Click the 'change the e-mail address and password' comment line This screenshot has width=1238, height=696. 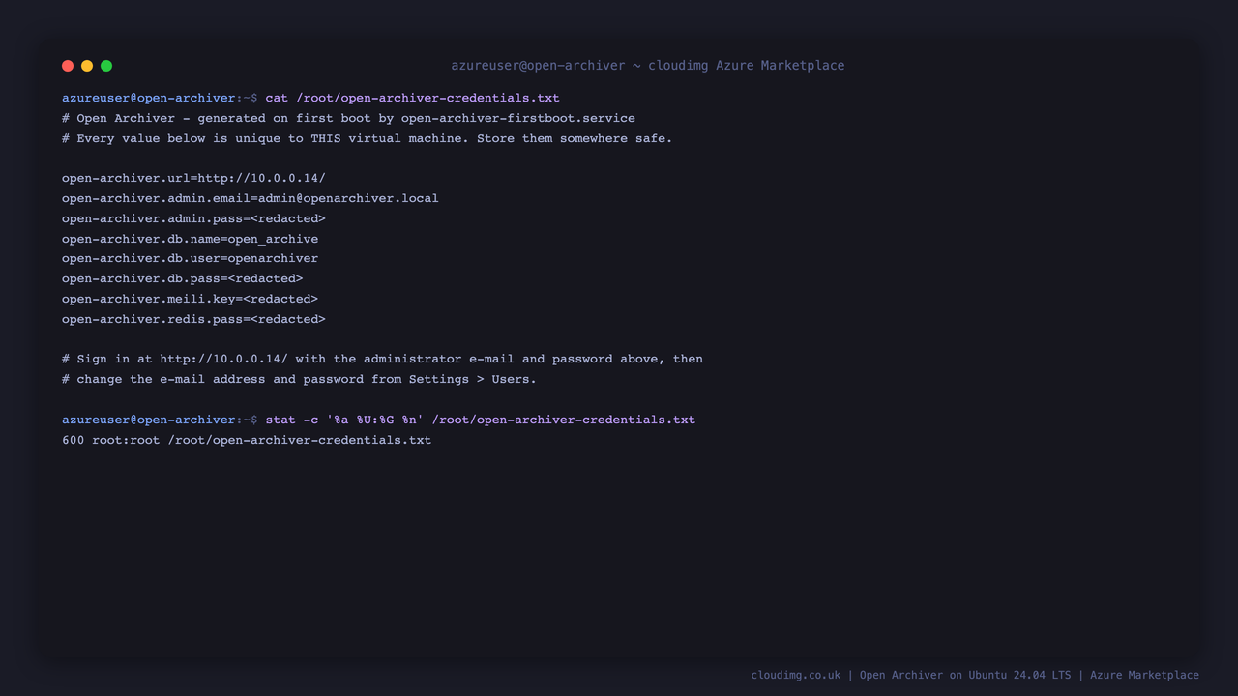pyautogui.click(x=299, y=379)
